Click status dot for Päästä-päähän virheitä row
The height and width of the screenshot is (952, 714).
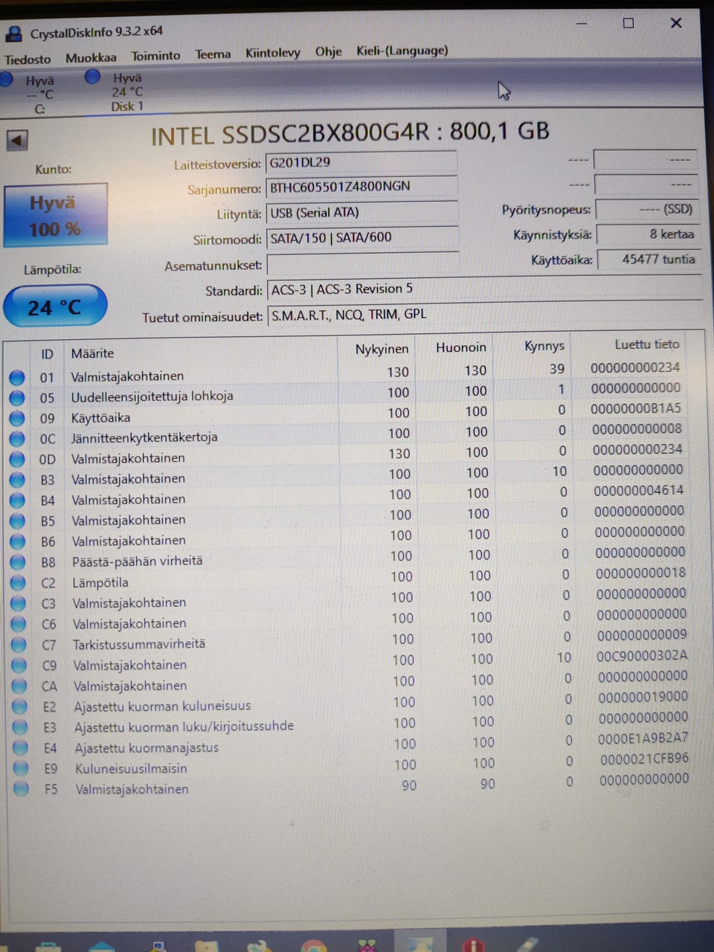(x=18, y=562)
